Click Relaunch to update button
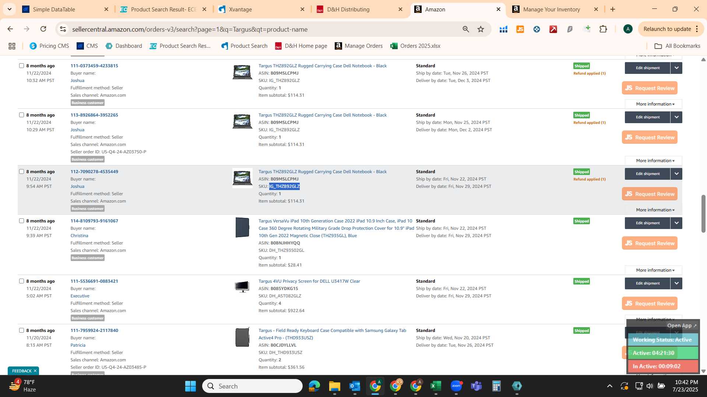 click(x=667, y=29)
